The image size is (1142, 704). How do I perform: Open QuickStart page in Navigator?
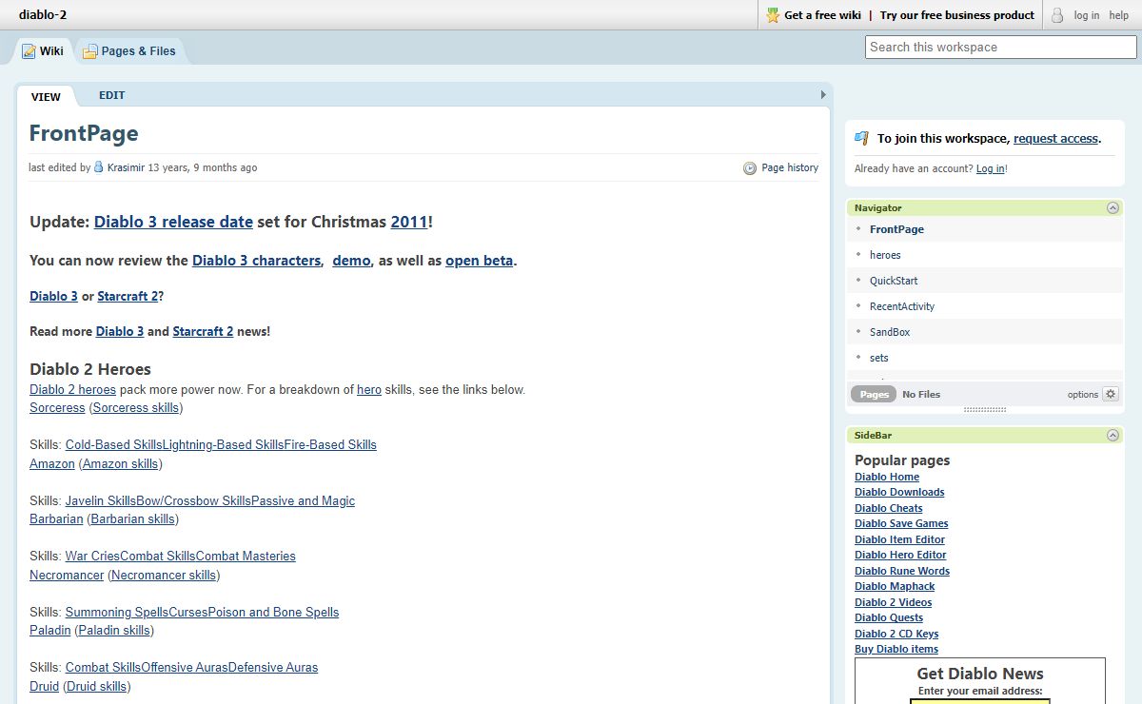tap(894, 281)
